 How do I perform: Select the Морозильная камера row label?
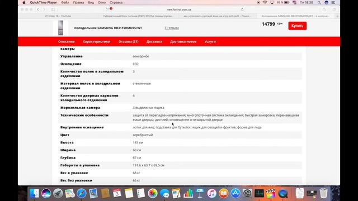pos(80,108)
